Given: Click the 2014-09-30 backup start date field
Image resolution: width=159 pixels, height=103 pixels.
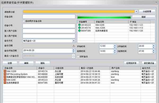Looking at the screenshot, I should (x=47, y=51).
